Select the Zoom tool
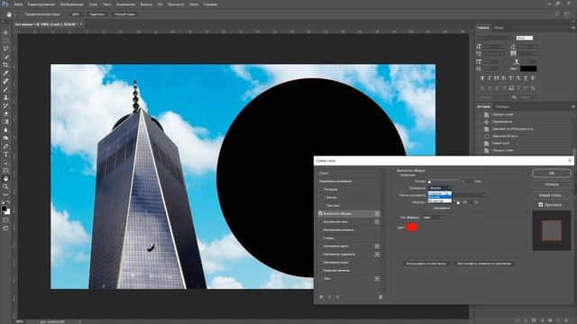 5,186
